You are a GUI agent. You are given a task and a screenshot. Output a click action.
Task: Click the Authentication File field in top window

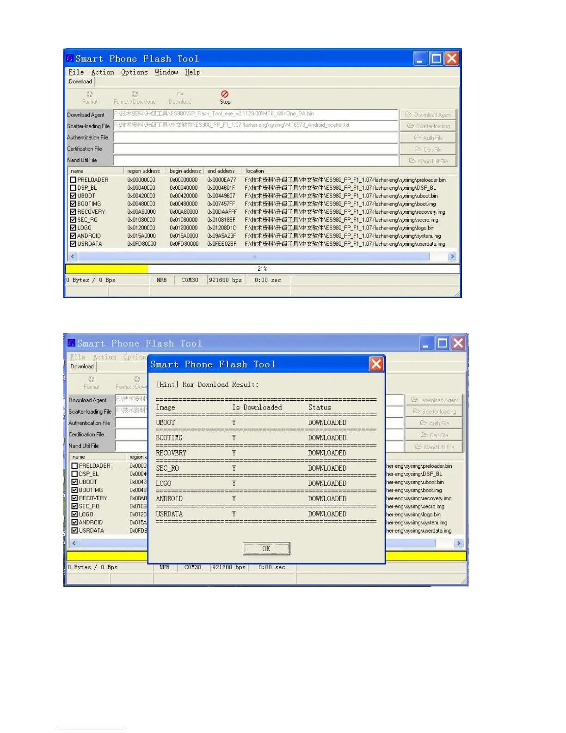pyautogui.click(x=256, y=137)
